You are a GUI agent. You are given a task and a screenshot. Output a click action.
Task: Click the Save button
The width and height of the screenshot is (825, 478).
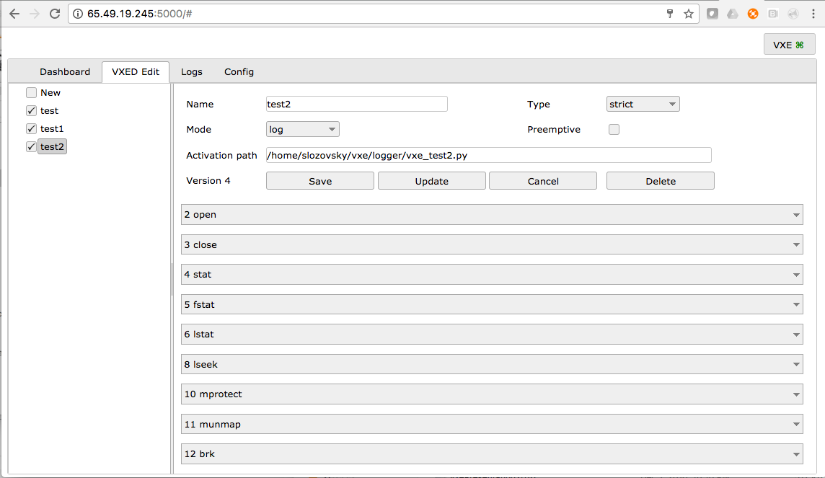click(319, 180)
